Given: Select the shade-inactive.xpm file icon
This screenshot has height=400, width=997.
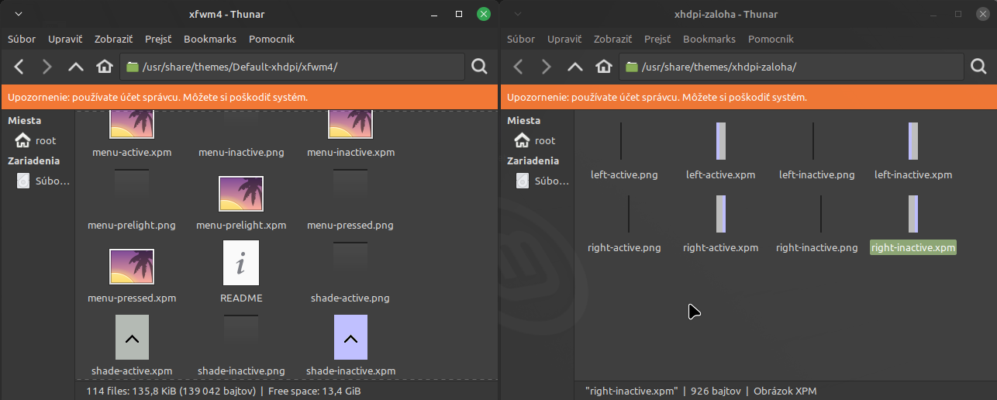Looking at the screenshot, I should click(x=350, y=337).
